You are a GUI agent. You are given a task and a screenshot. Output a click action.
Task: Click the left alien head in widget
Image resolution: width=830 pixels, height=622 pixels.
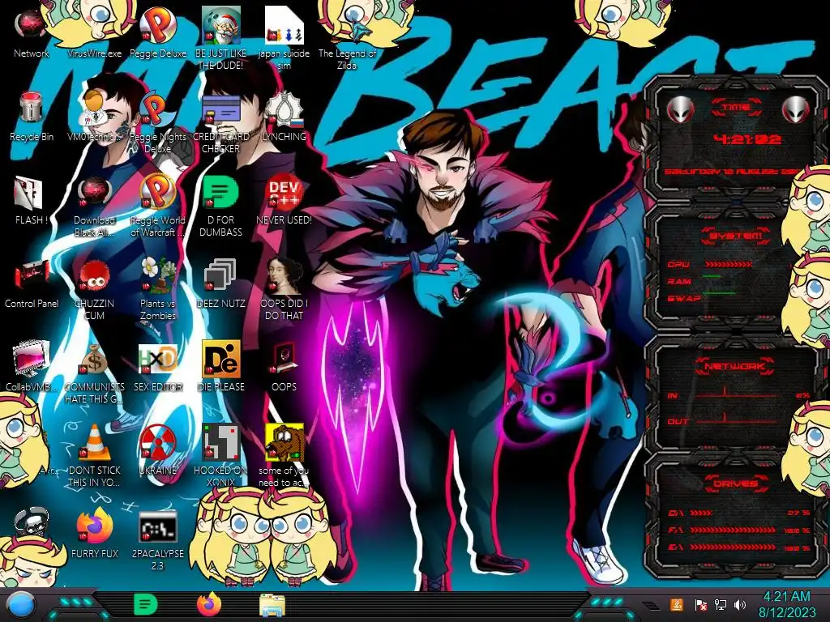(x=680, y=110)
